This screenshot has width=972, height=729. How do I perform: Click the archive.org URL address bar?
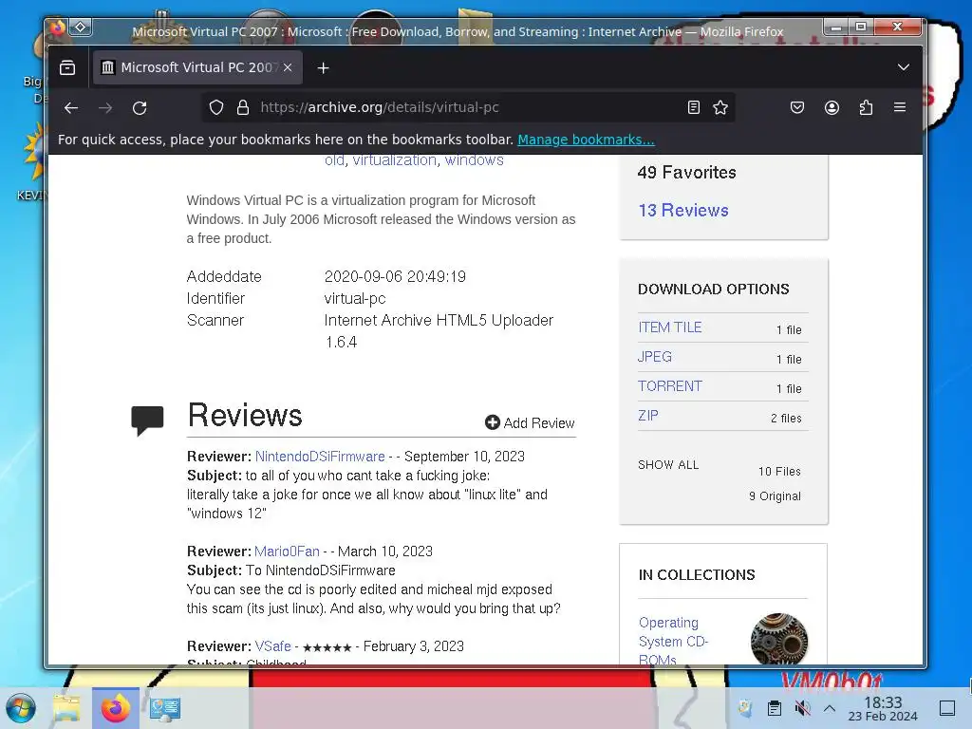[x=468, y=107]
